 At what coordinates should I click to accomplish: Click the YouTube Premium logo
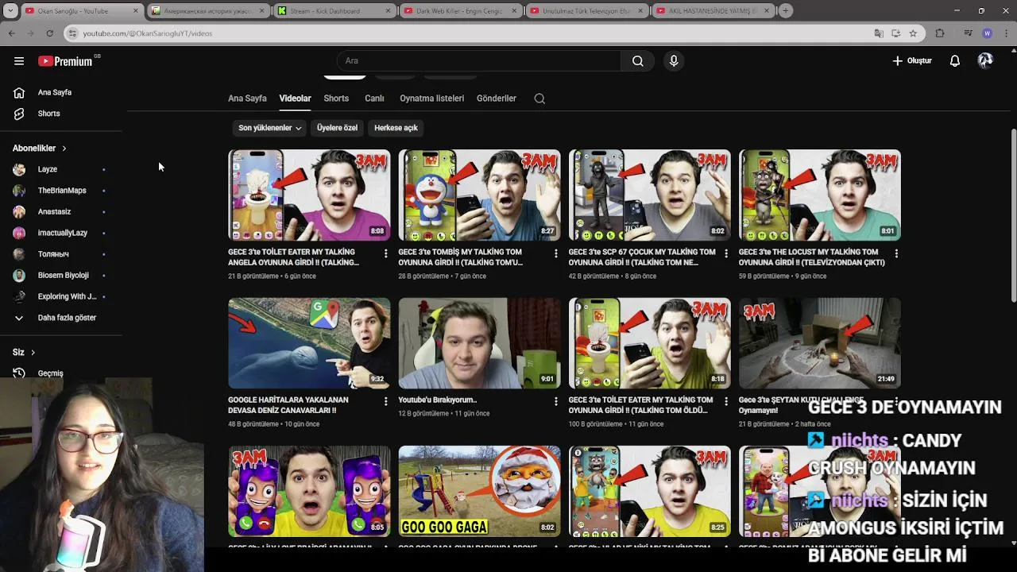(66, 61)
